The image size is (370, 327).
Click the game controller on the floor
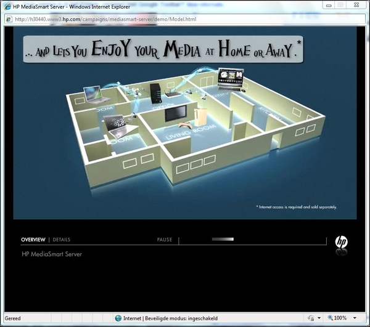pyautogui.click(x=185, y=125)
